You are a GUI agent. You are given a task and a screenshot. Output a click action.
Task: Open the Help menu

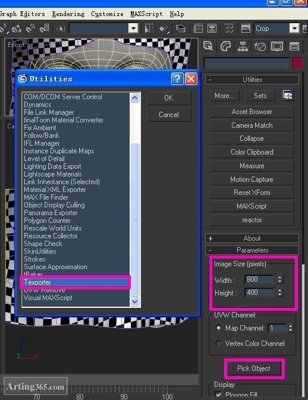pos(177,14)
